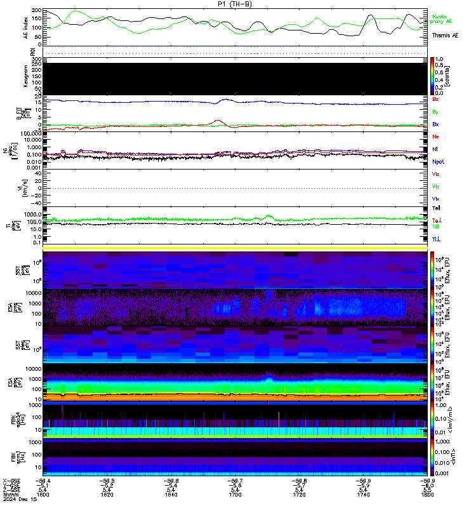Click the "1640" time tick label
The width and height of the screenshot is (476, 508).
click(171, 495)
